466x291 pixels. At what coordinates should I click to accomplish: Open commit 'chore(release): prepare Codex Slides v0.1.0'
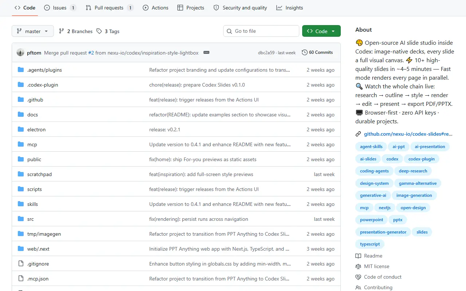[197, 85]
